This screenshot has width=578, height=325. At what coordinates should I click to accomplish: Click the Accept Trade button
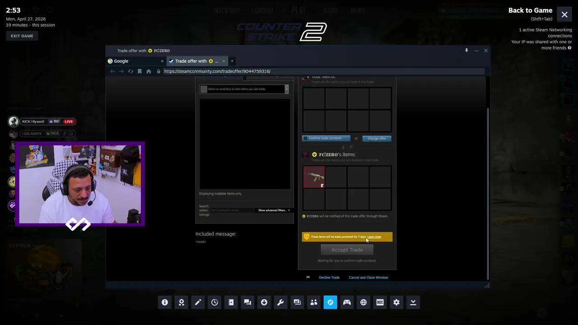[x=347, y=250]
